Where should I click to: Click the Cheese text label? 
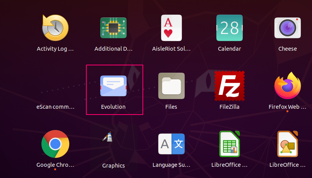288,49
